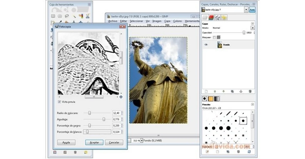Open the Colores menu
The width and height of the screenshot is (305, 159).
(177, 21)
